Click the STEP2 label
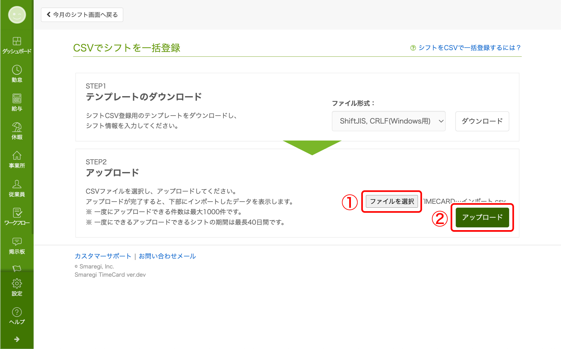 (x=96, y=162)
